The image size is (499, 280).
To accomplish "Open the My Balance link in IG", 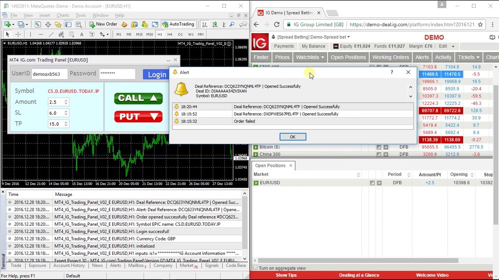I will coord(313,46).
